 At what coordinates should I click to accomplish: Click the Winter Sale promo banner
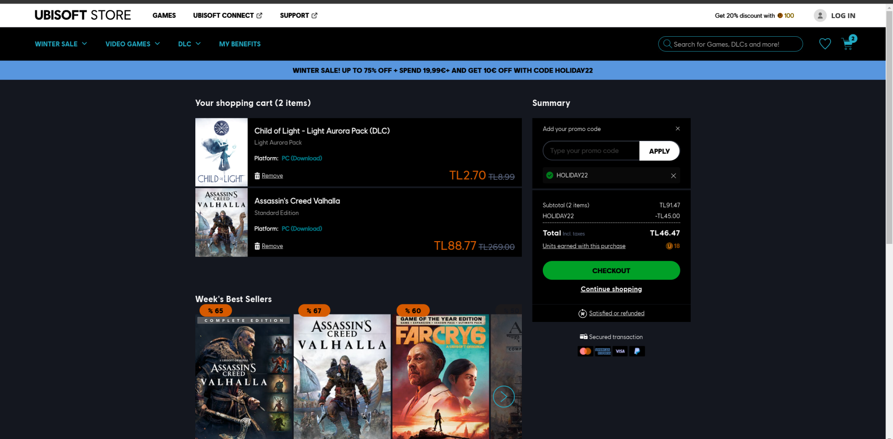(443, 71)
